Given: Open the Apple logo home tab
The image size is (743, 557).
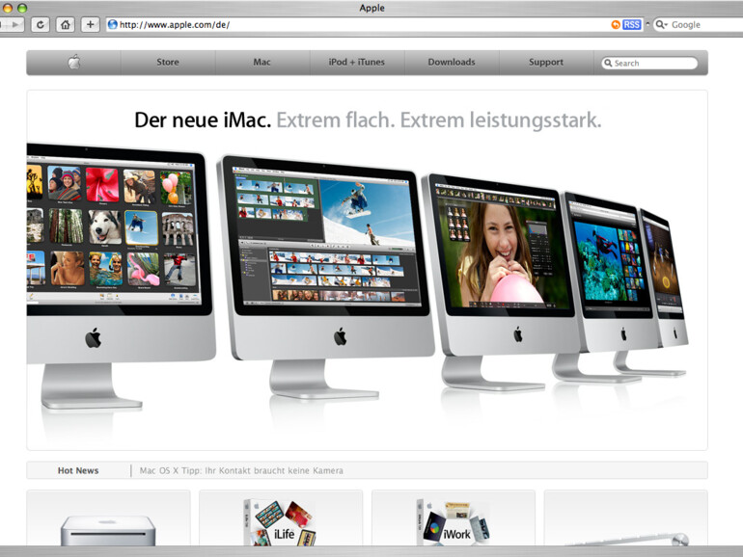Looking at the screenshot, I should [74, 62].
